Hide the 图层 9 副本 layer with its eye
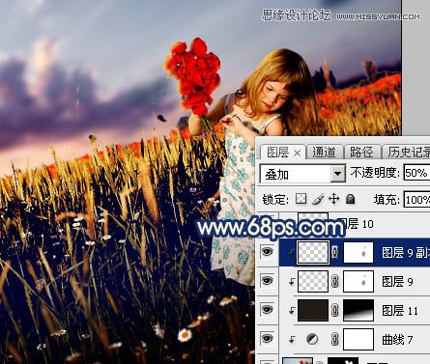Screen dimensions: 430x364 [268, 252]
